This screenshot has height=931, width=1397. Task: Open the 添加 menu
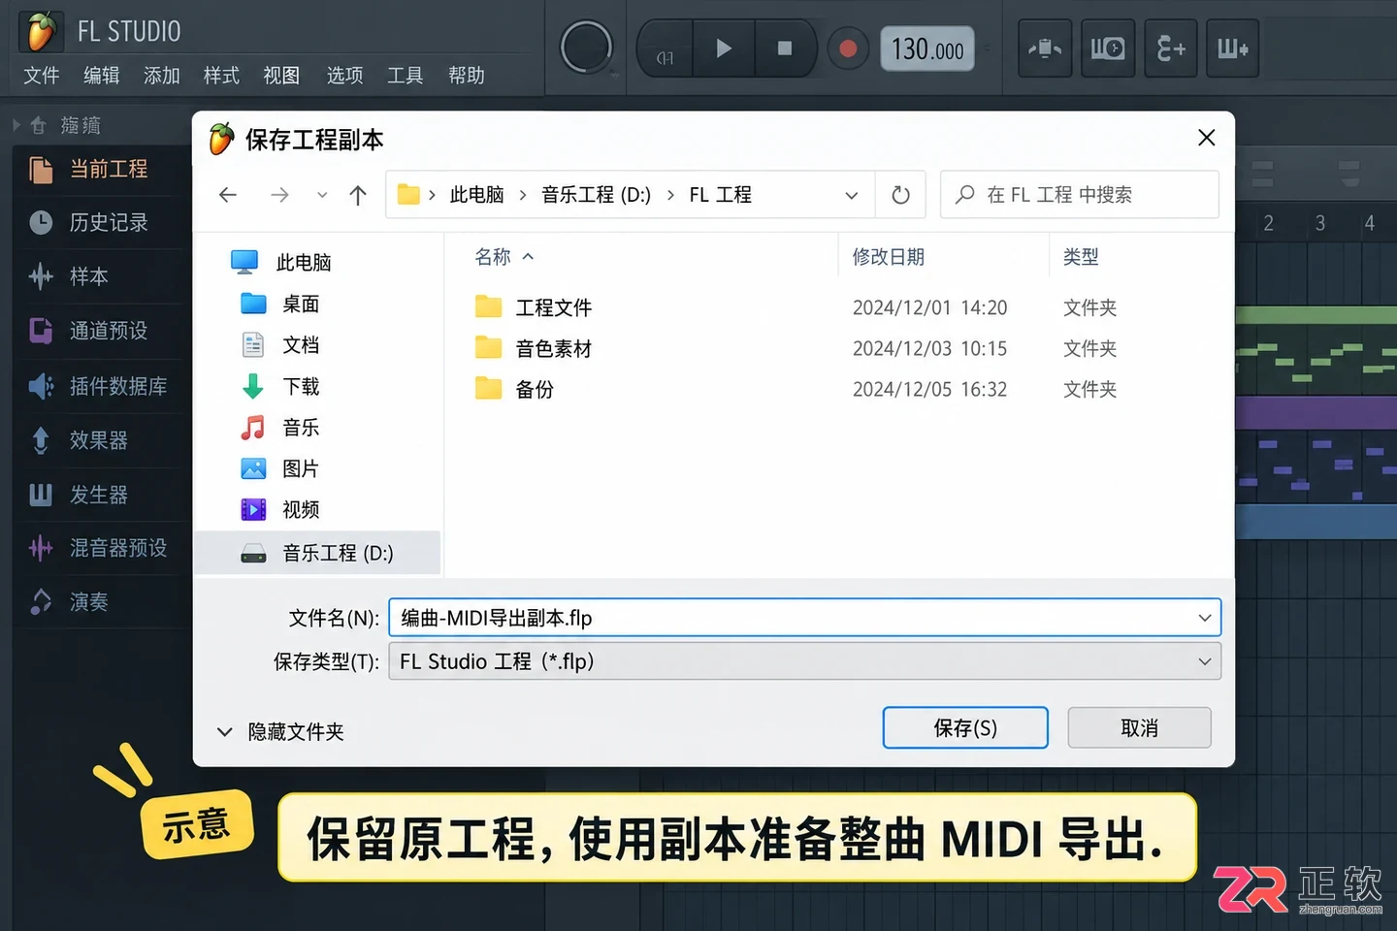click(162, 76)
